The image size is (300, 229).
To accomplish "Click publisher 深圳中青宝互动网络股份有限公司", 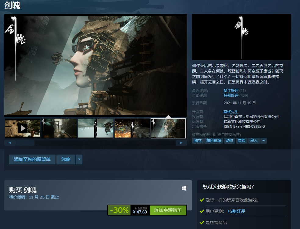I will pyautogui.click(x=251, y=116).
